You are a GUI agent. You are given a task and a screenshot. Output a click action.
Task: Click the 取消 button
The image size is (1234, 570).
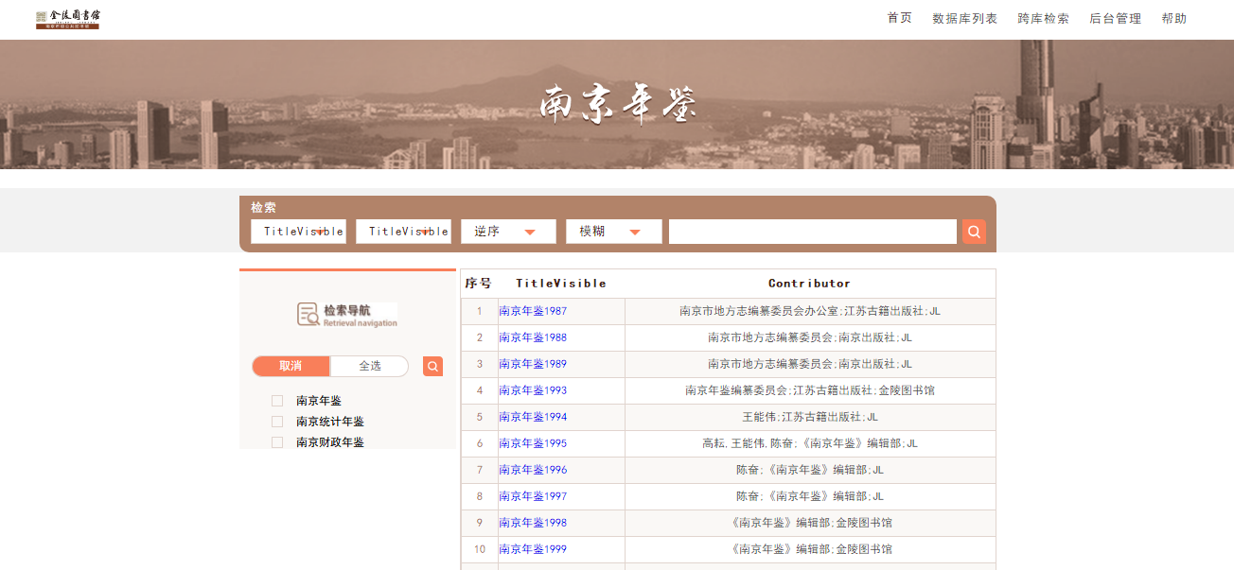(291, 366)
